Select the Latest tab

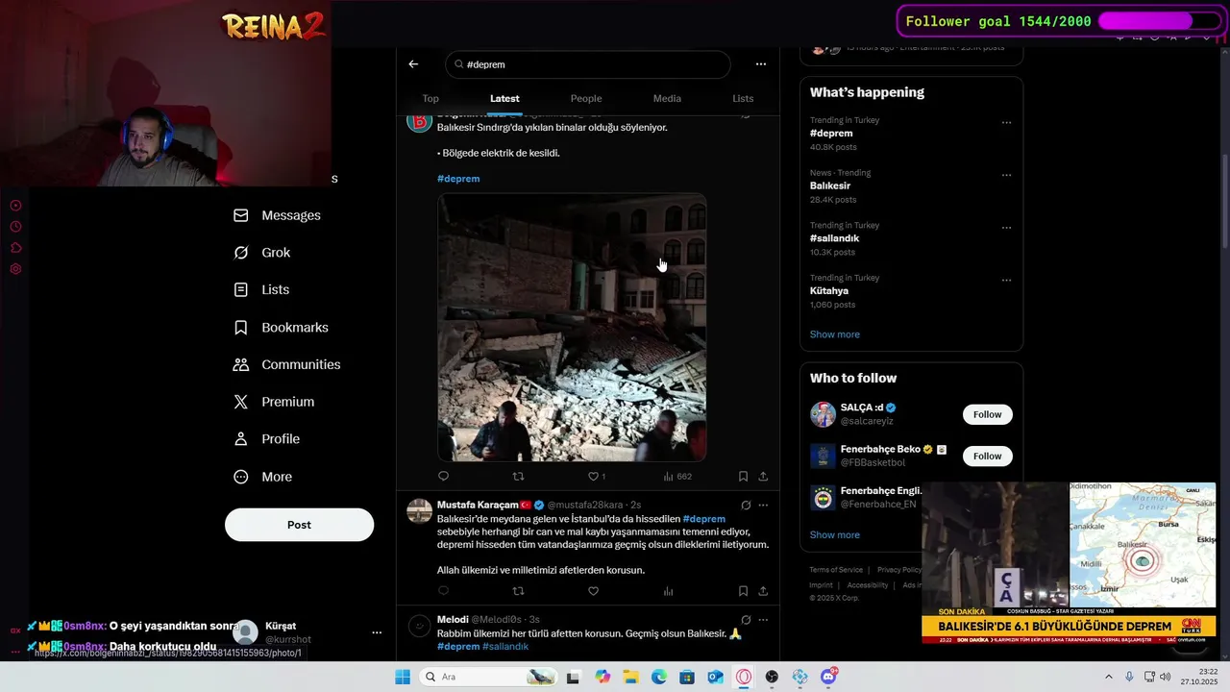click(x=504, y=98)
